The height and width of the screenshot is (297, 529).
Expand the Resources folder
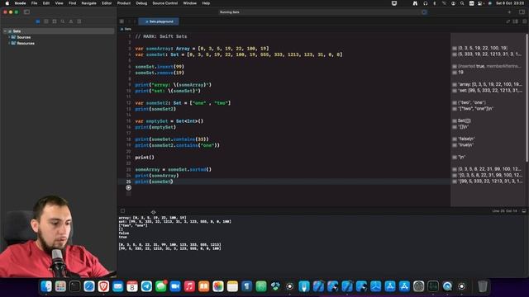coord(9,43)
